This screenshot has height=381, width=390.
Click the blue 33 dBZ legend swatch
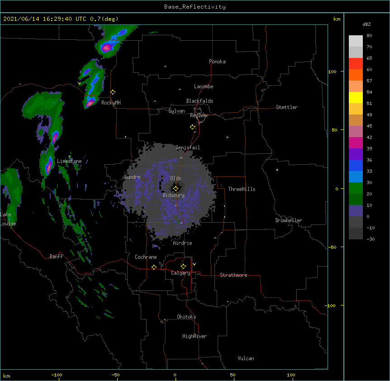[356, 165]
